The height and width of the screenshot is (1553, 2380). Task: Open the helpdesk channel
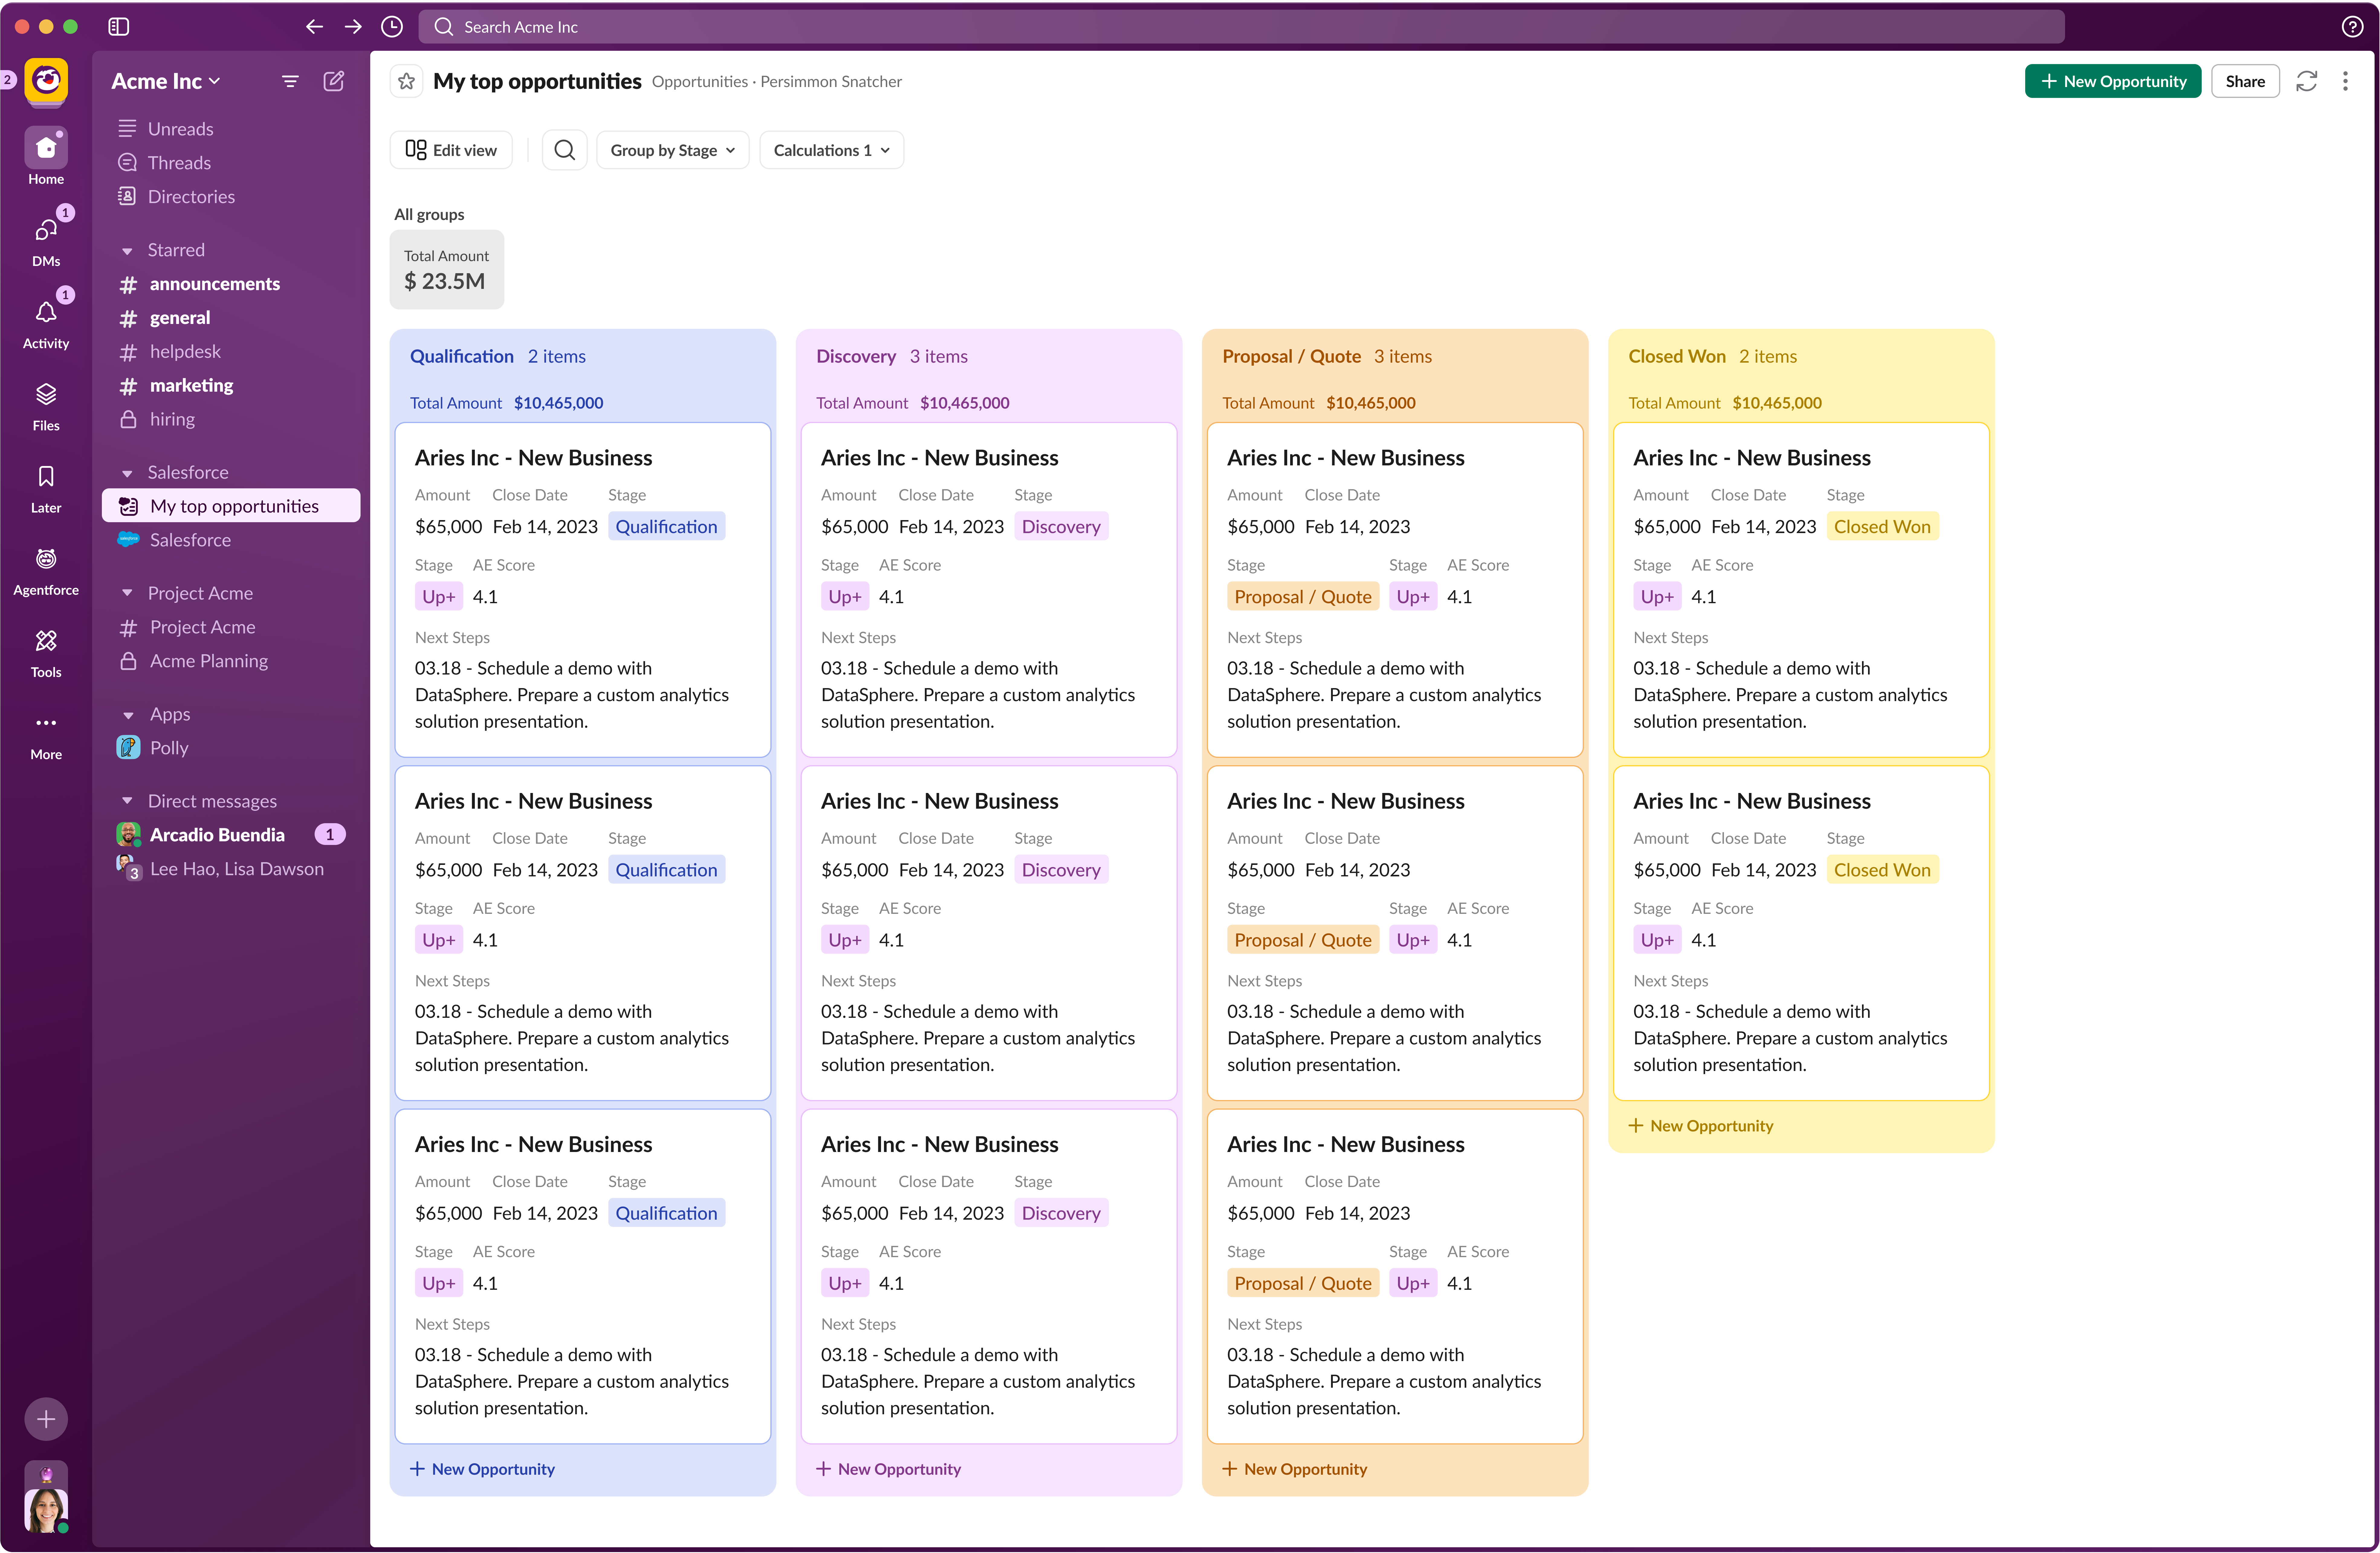pyautogui.click(x=231, y=352)
